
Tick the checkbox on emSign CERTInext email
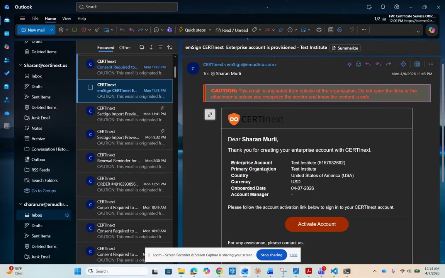coord(90,87)
